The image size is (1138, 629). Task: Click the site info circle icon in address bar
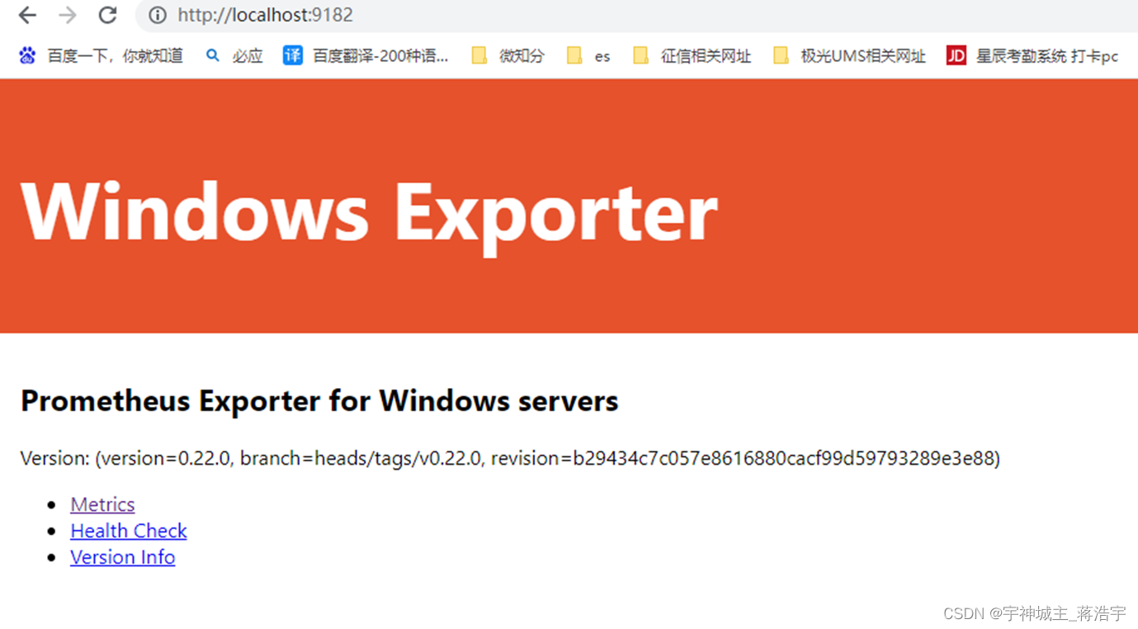tap(157, 14)
